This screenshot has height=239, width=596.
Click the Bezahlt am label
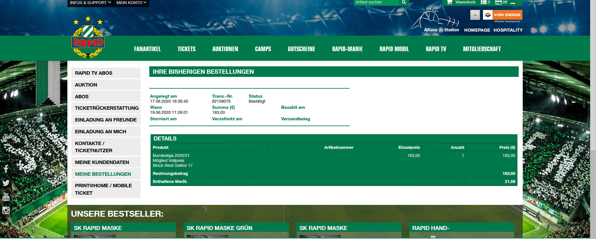click(x=293, y=107)
